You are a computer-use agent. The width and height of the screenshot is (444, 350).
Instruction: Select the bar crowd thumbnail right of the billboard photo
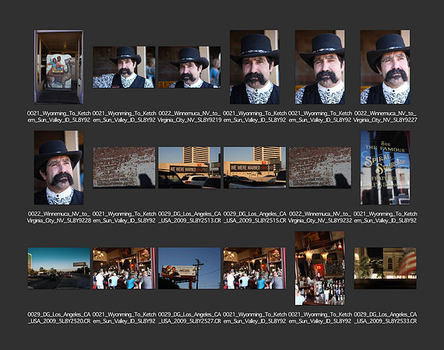point(255,268)
